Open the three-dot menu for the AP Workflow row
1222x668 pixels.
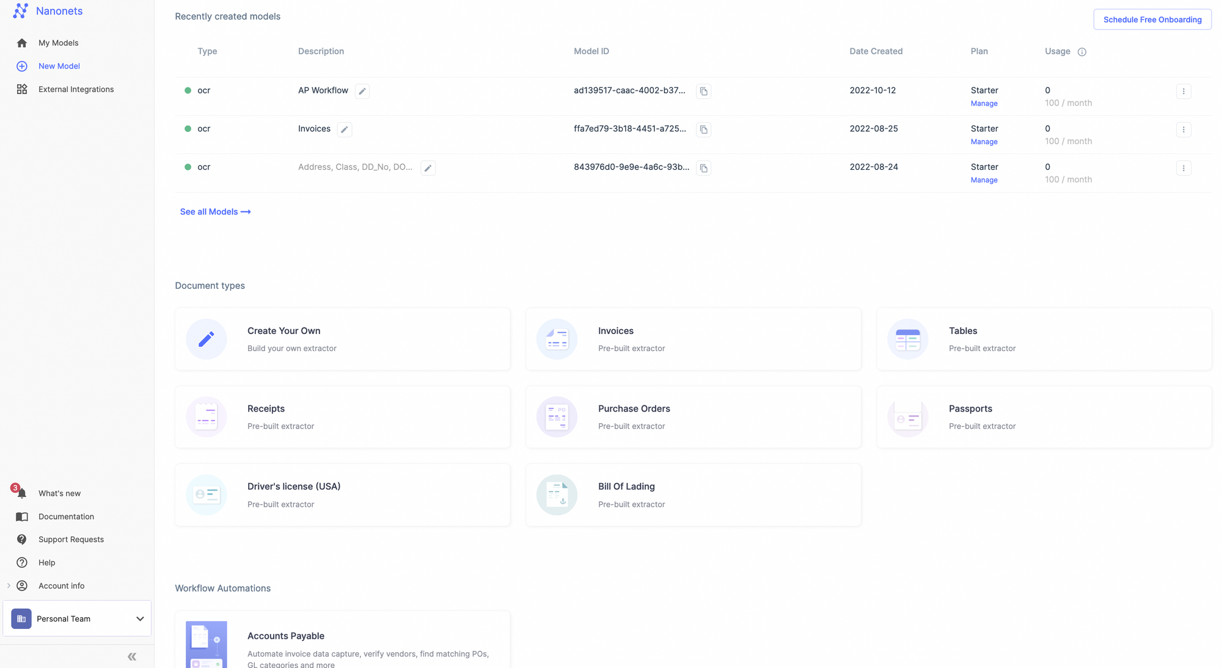[x=1183, y=91]
